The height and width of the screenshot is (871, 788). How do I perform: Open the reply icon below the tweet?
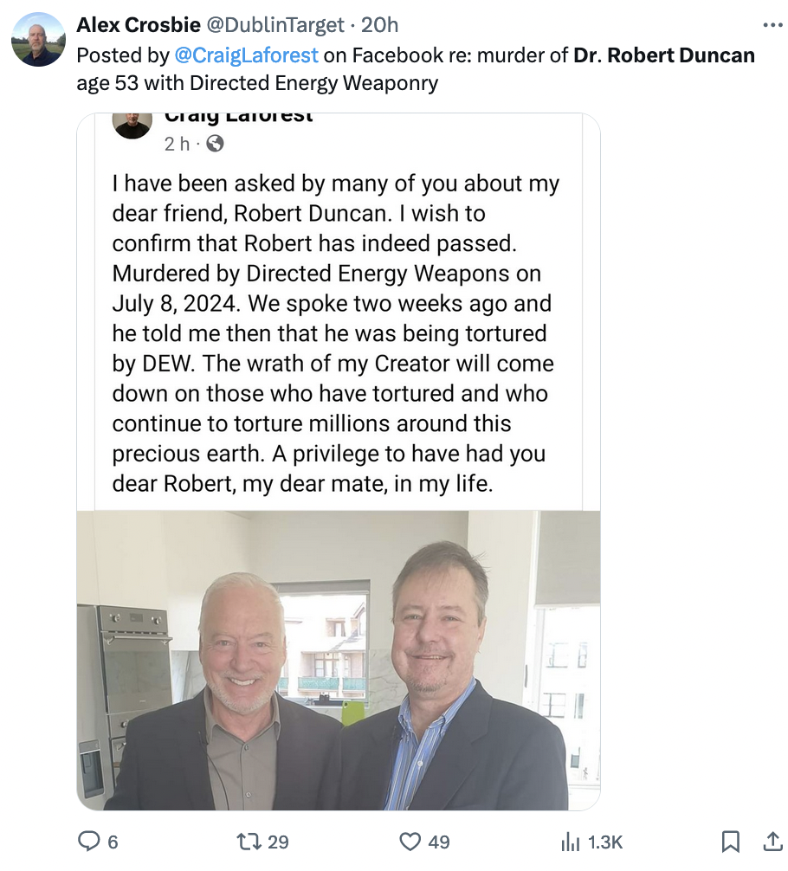(x=89, y=841)
